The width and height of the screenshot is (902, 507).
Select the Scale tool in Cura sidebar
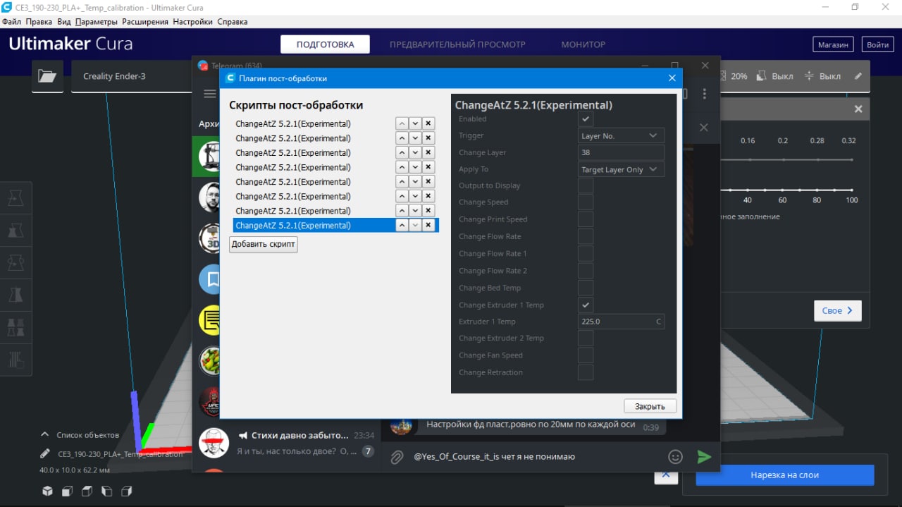pos(16,231)
